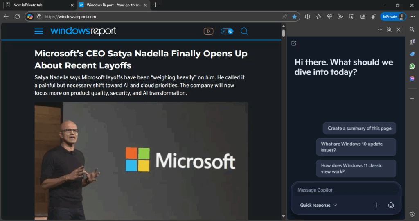Open Edge Settings and more menu
The image size is (419, 221).
pyautogui.click(x=413, y=16)
